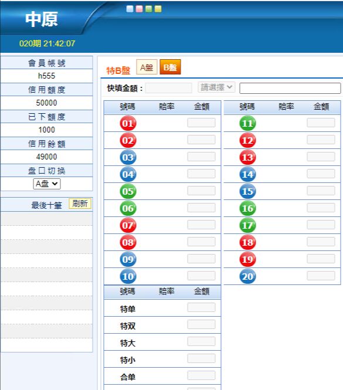Click the green 11 ball
Image resolution: width=343 pixels, height=390 pixels.
click(247, 123)
